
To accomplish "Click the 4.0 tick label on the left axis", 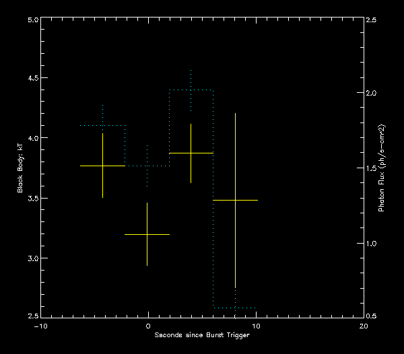I will [x=32, y=138].
